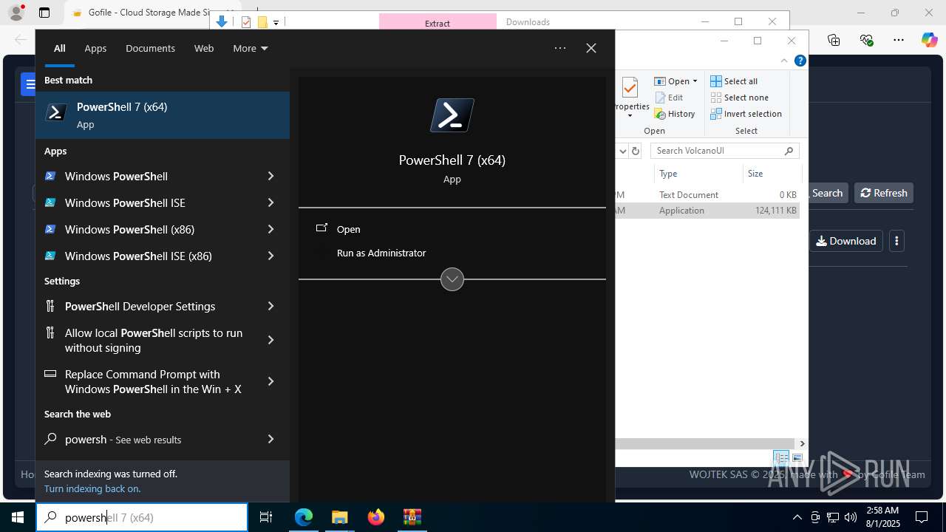Click the volume icon in system tray
The height and width of the screenshot is (532, 946).
click(851, 517)
